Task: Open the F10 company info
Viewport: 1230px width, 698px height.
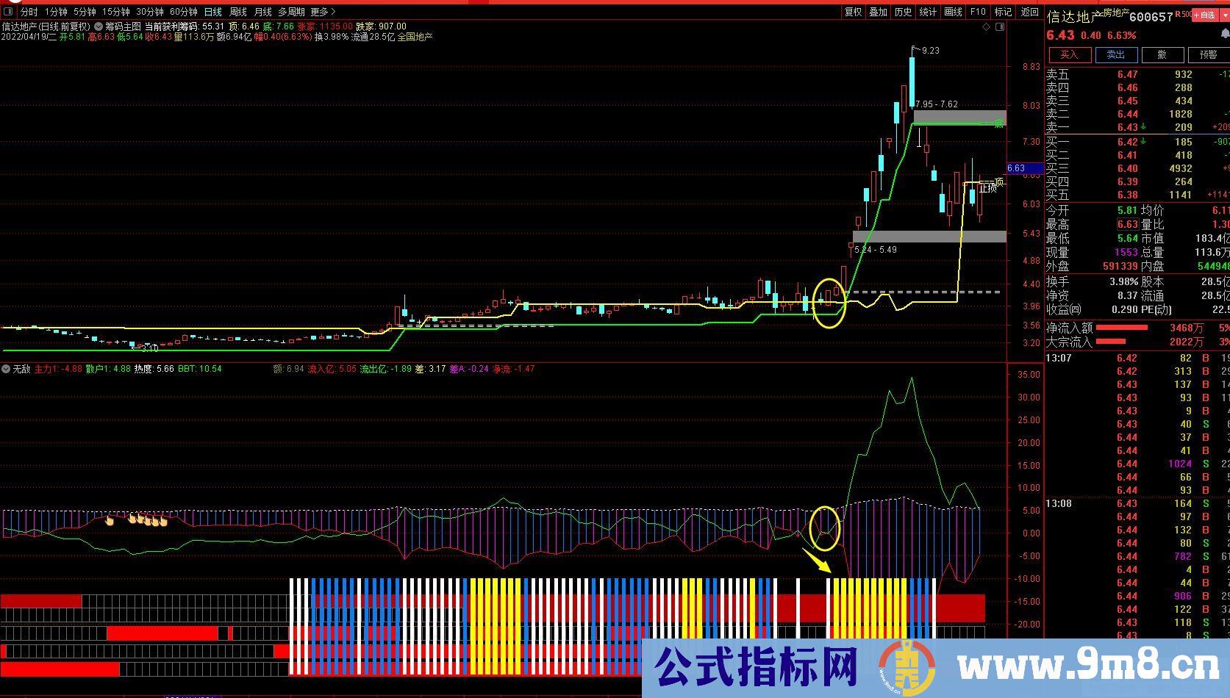Action: [978, 12]
